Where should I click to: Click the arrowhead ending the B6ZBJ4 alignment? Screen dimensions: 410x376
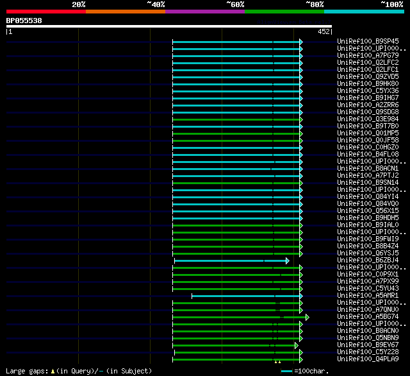[288, 261]
